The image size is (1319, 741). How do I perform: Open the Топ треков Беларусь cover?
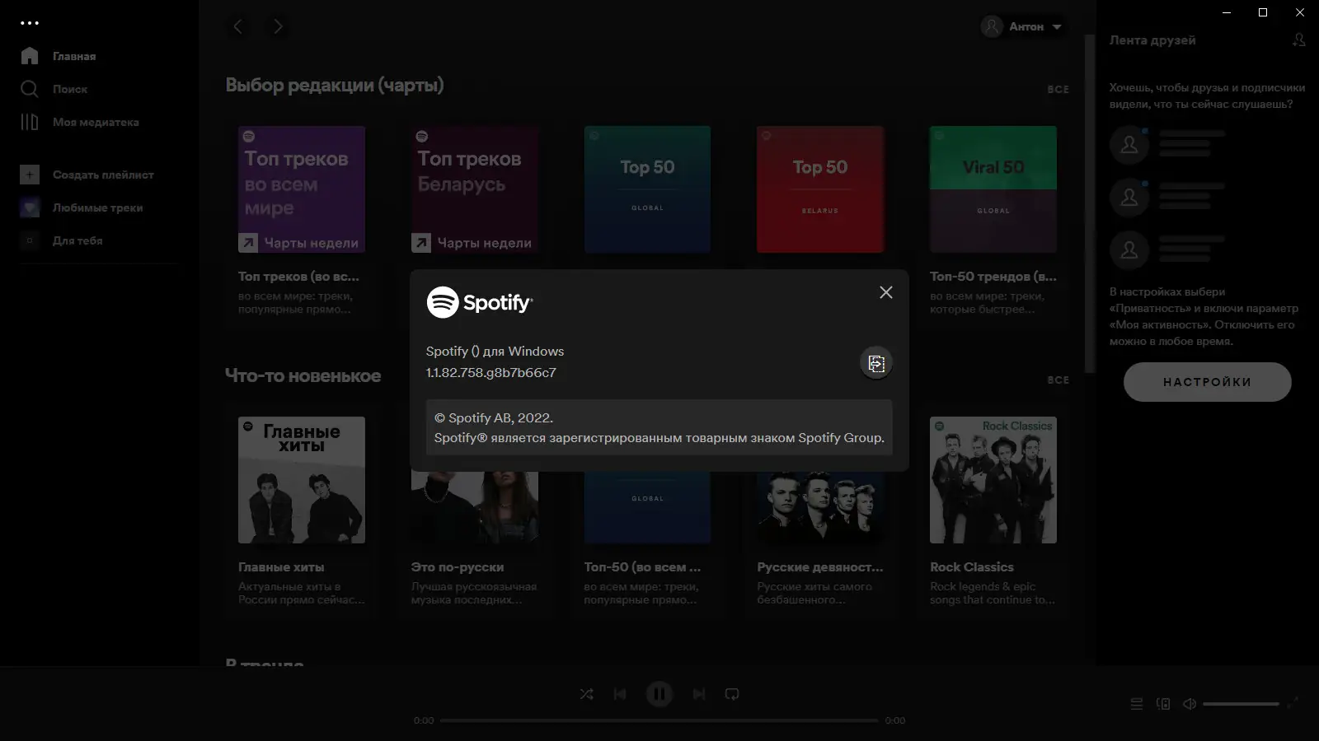(475, 189)
